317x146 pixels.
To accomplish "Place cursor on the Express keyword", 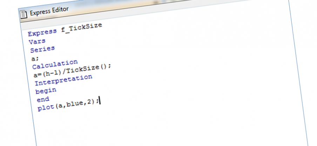I will pos(42,32).
